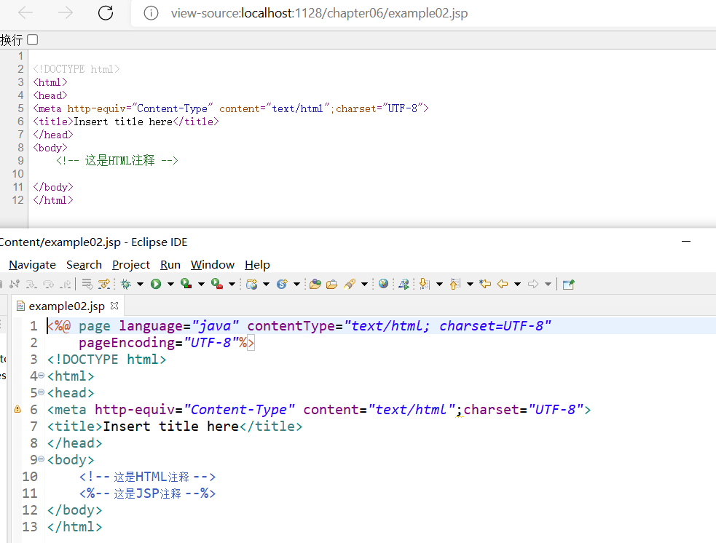
Task: Close the example02.jsp editor tab
Action: click(114, 305)
